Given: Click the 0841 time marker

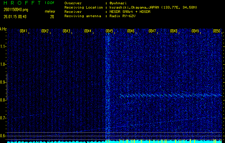Looking at the screenshot, I should point(24,31).
